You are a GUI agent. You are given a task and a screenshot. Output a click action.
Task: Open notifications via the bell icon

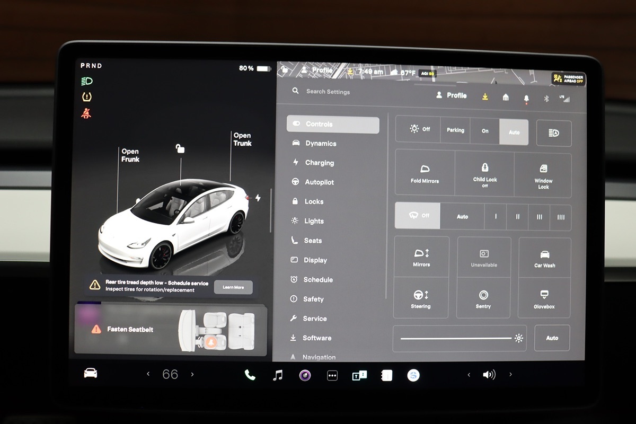tap(526, 98)
